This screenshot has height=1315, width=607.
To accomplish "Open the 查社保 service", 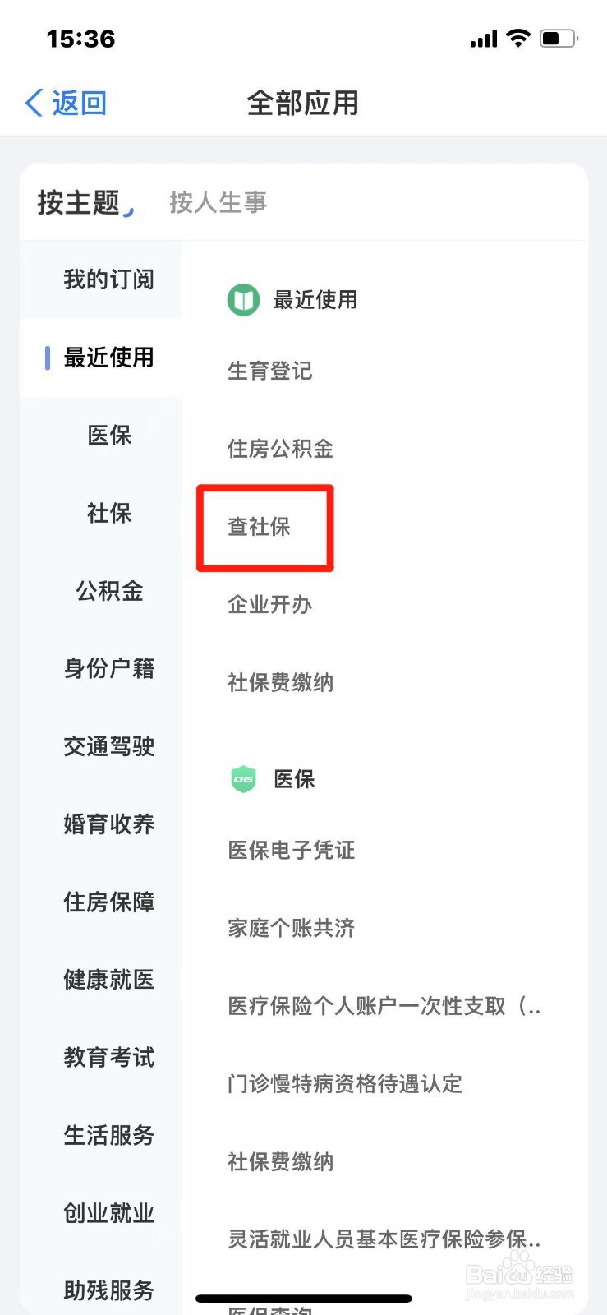I will pyautogui.click(x=260, y=527).
